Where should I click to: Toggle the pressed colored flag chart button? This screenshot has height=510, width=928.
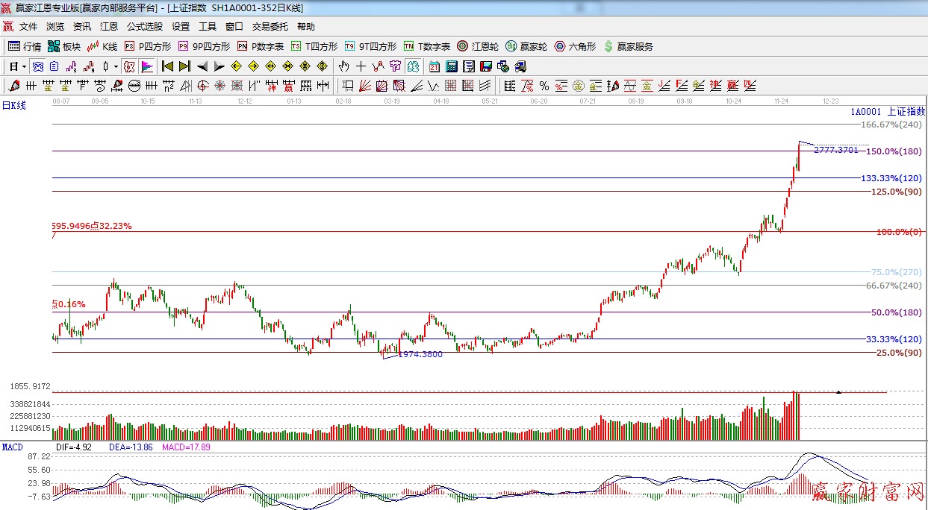[147, 66]
